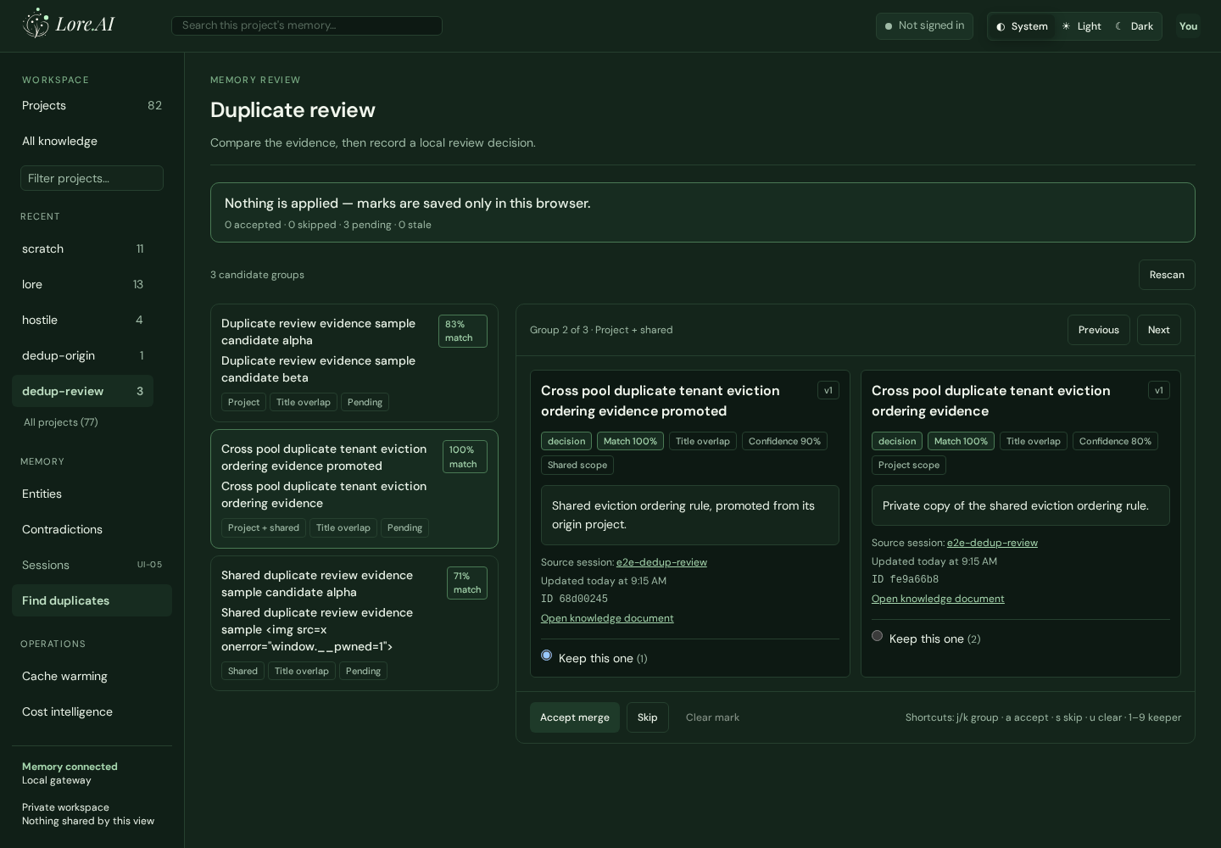Select 'Keep this one (2)' radio button
This screenshot has height=848, width=1221.
point(878,636)
